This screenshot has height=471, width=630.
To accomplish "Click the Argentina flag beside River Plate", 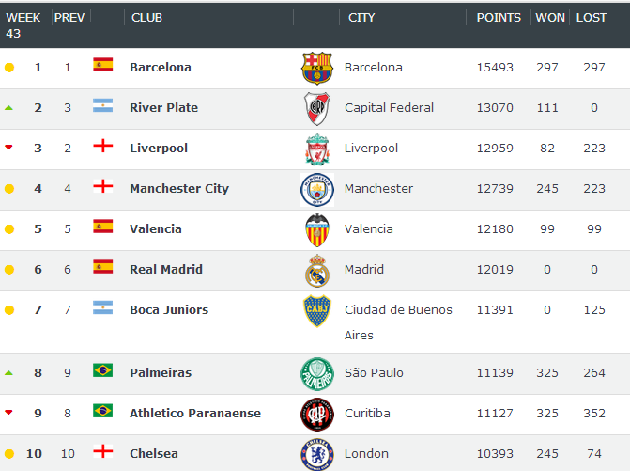I will tap(103, 105).
